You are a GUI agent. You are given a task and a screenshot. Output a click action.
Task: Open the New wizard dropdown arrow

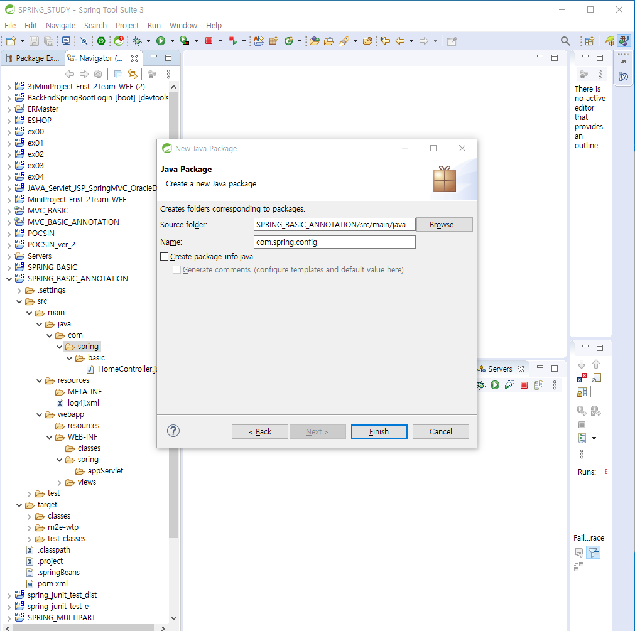(22, 41)
